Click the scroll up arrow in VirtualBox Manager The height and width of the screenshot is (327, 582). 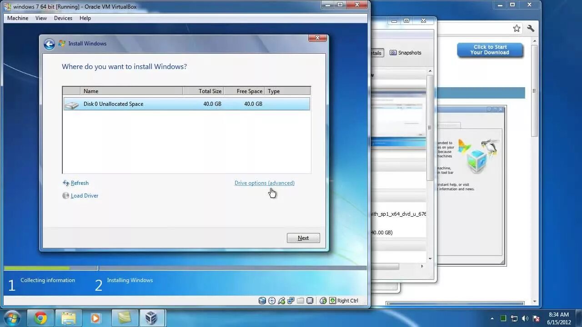[430, 71]
